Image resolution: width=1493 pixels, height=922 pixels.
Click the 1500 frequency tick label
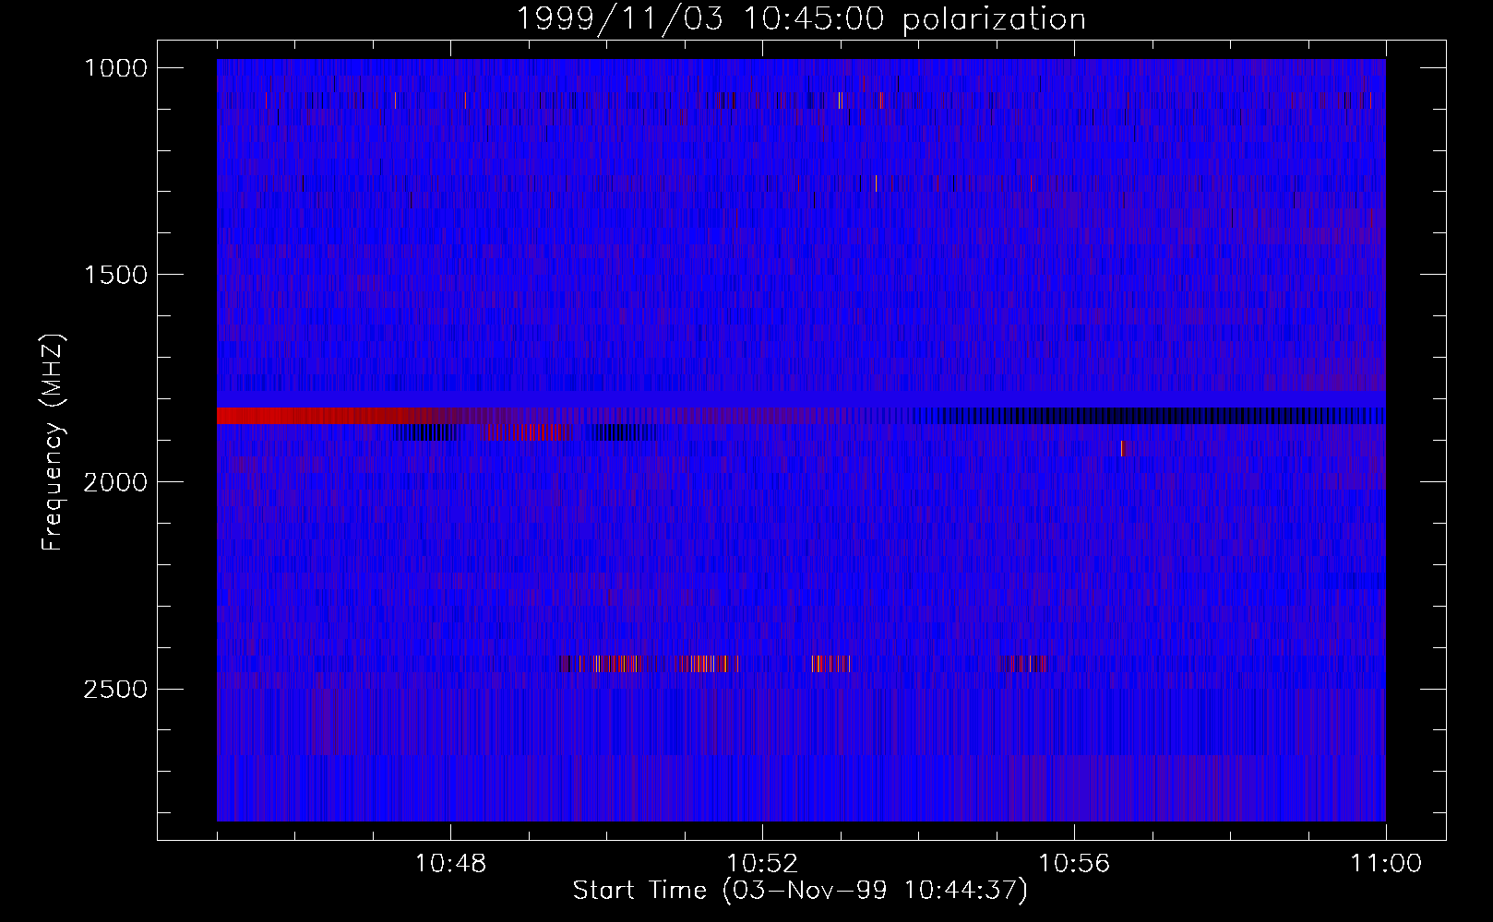click(x=115, y=275)
